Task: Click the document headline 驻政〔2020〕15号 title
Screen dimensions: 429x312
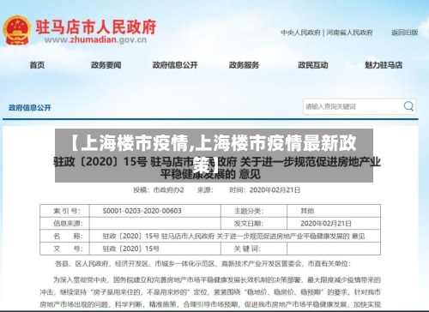Action: (x=217, y=168)
